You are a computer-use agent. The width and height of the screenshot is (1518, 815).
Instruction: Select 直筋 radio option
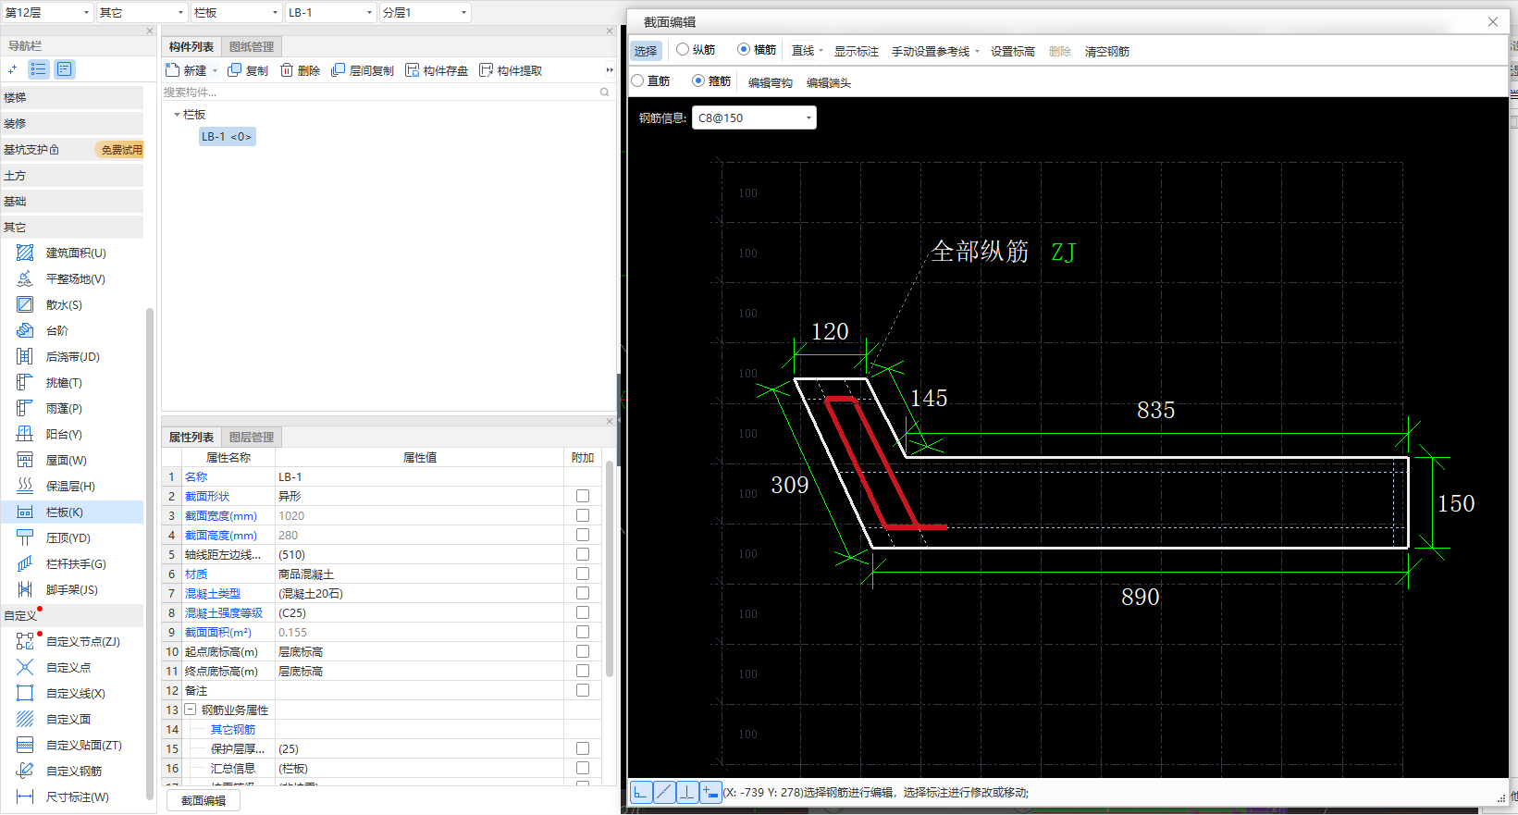click(x=637, y=80)
